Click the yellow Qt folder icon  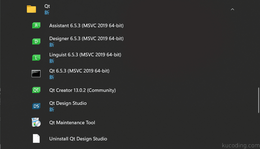[31, 9]
